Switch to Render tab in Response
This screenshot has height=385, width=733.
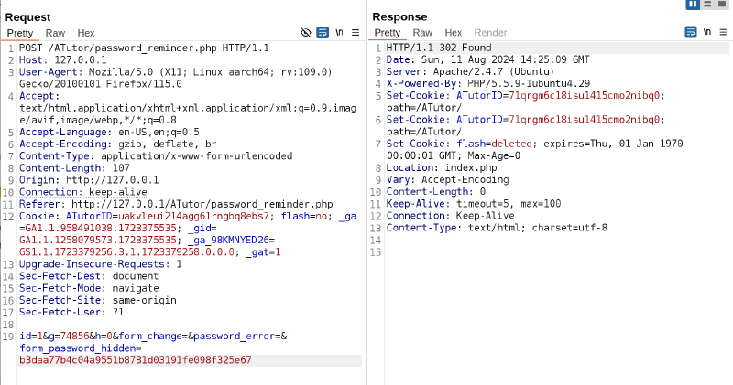490,33
